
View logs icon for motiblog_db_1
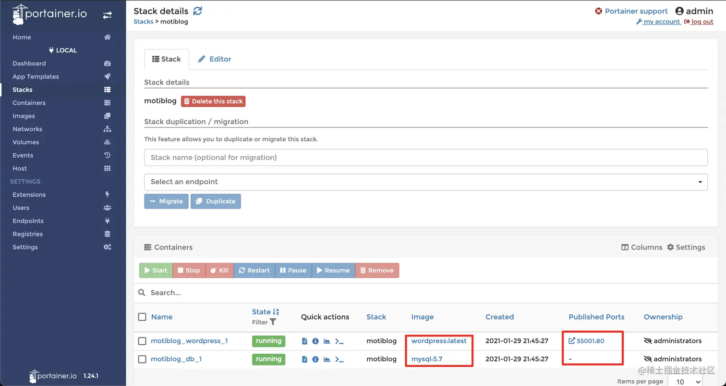(304, 359)
